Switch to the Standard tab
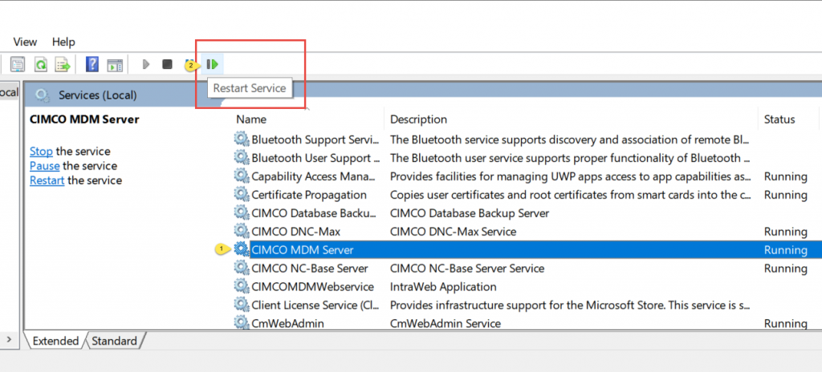822x372 pixels. pos(114,341)
